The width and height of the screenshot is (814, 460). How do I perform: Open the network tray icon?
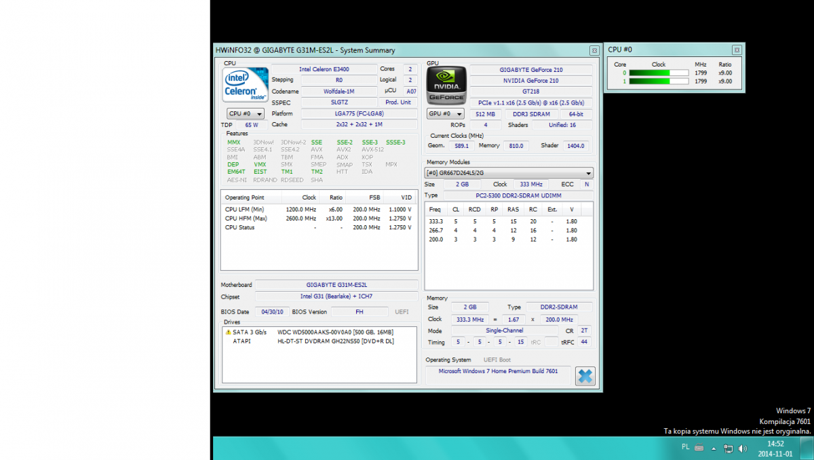[x=728, y=448]
